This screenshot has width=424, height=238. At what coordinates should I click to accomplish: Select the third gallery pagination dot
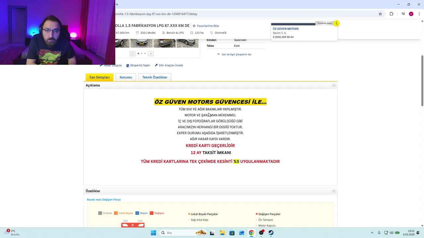point(145,54)
